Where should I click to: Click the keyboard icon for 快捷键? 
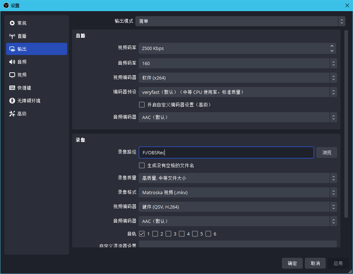point(12,88)
